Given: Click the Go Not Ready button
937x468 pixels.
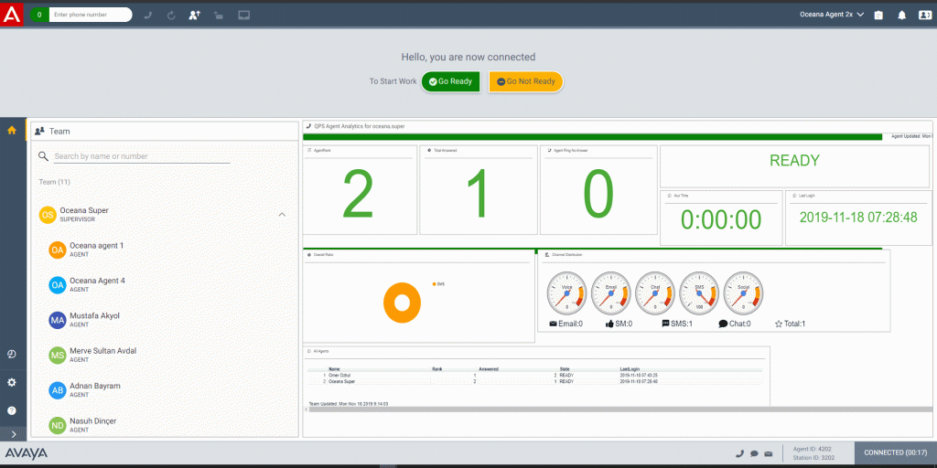Looking at the screenshot, I should (526, 81).
